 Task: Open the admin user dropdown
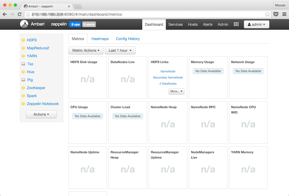[257, 24]
